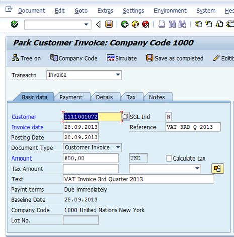The height and width of the screenshot is (237, 234).
Task: Open the tax code dropdown
Action: tap(165, 169)
